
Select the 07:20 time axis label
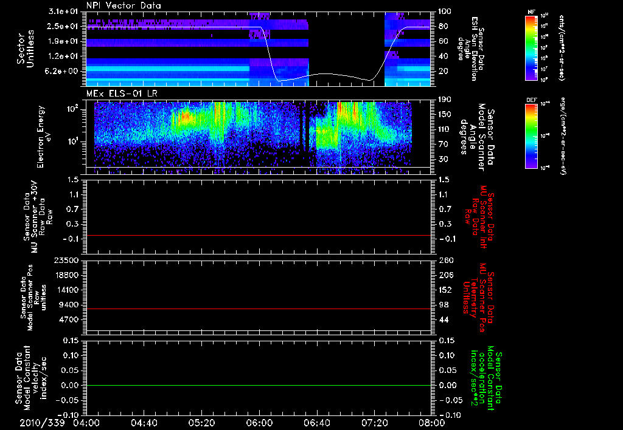(375, 423)
